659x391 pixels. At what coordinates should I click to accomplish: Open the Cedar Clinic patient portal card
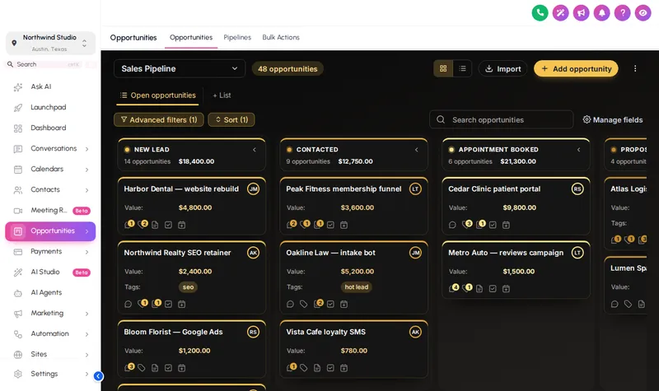click(x=516, y=207)
